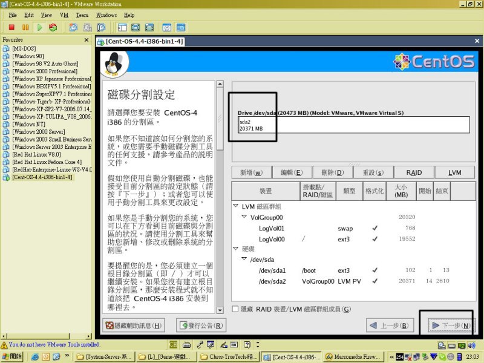Toggle the hide RAID/LVM members checkbox

pyautogui.click(x=235, y=309)
